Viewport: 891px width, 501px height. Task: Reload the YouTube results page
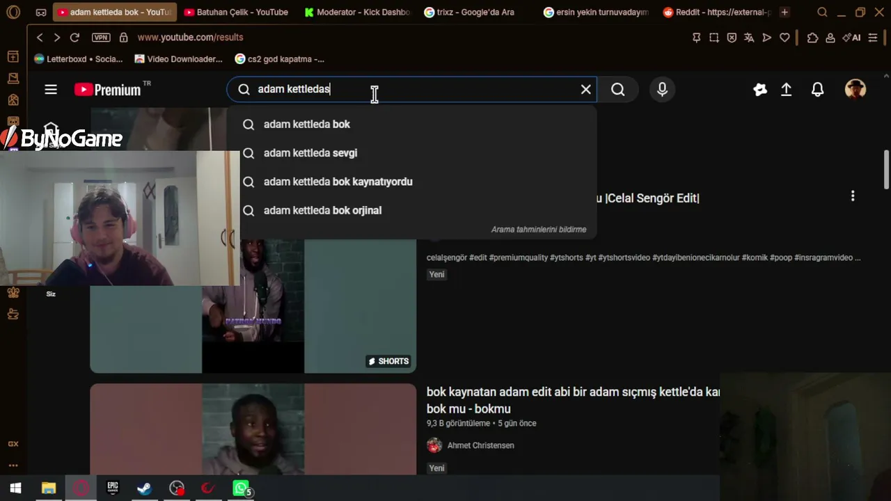74,38
